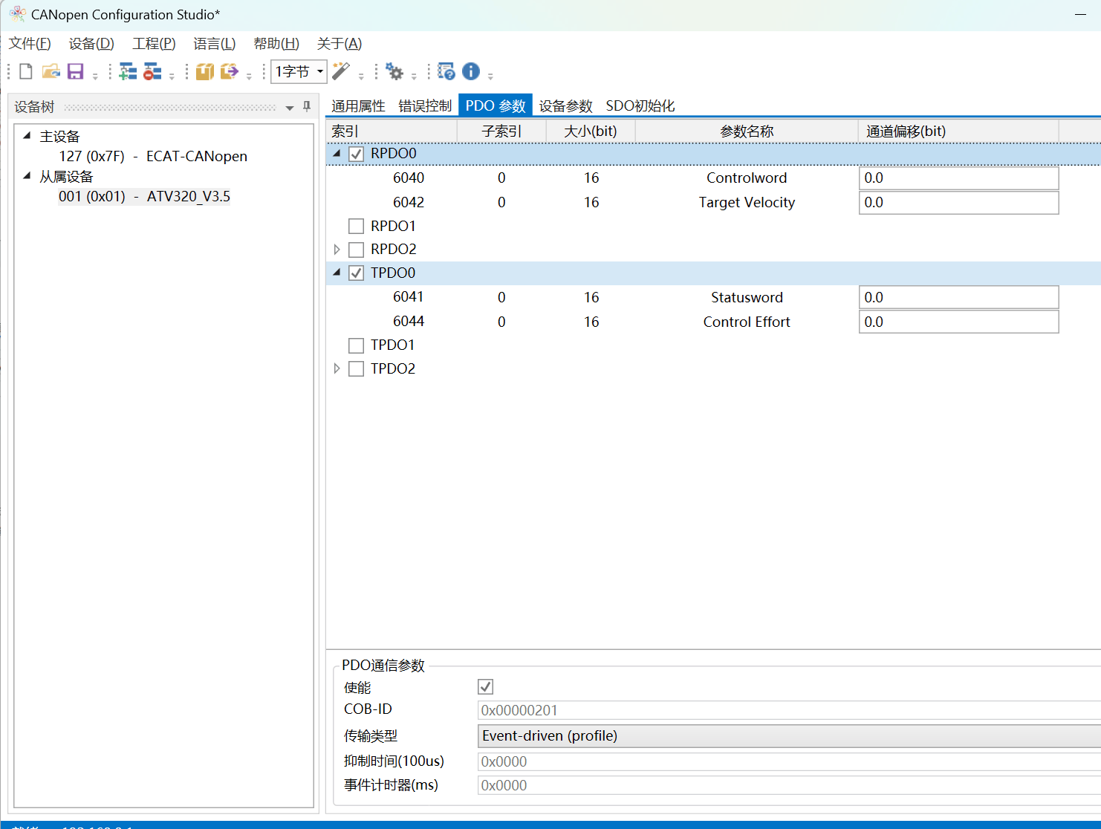Open a project via the folder icon

point(51,71)
